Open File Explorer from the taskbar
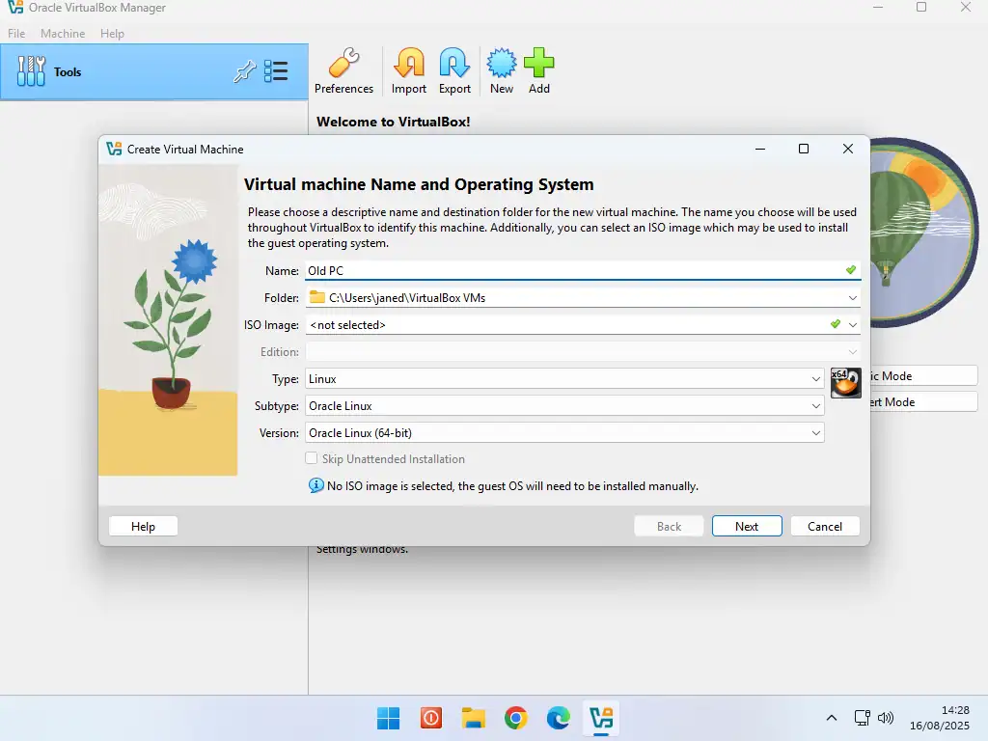Screen dimensions: 988x741 tap(473, 718)
